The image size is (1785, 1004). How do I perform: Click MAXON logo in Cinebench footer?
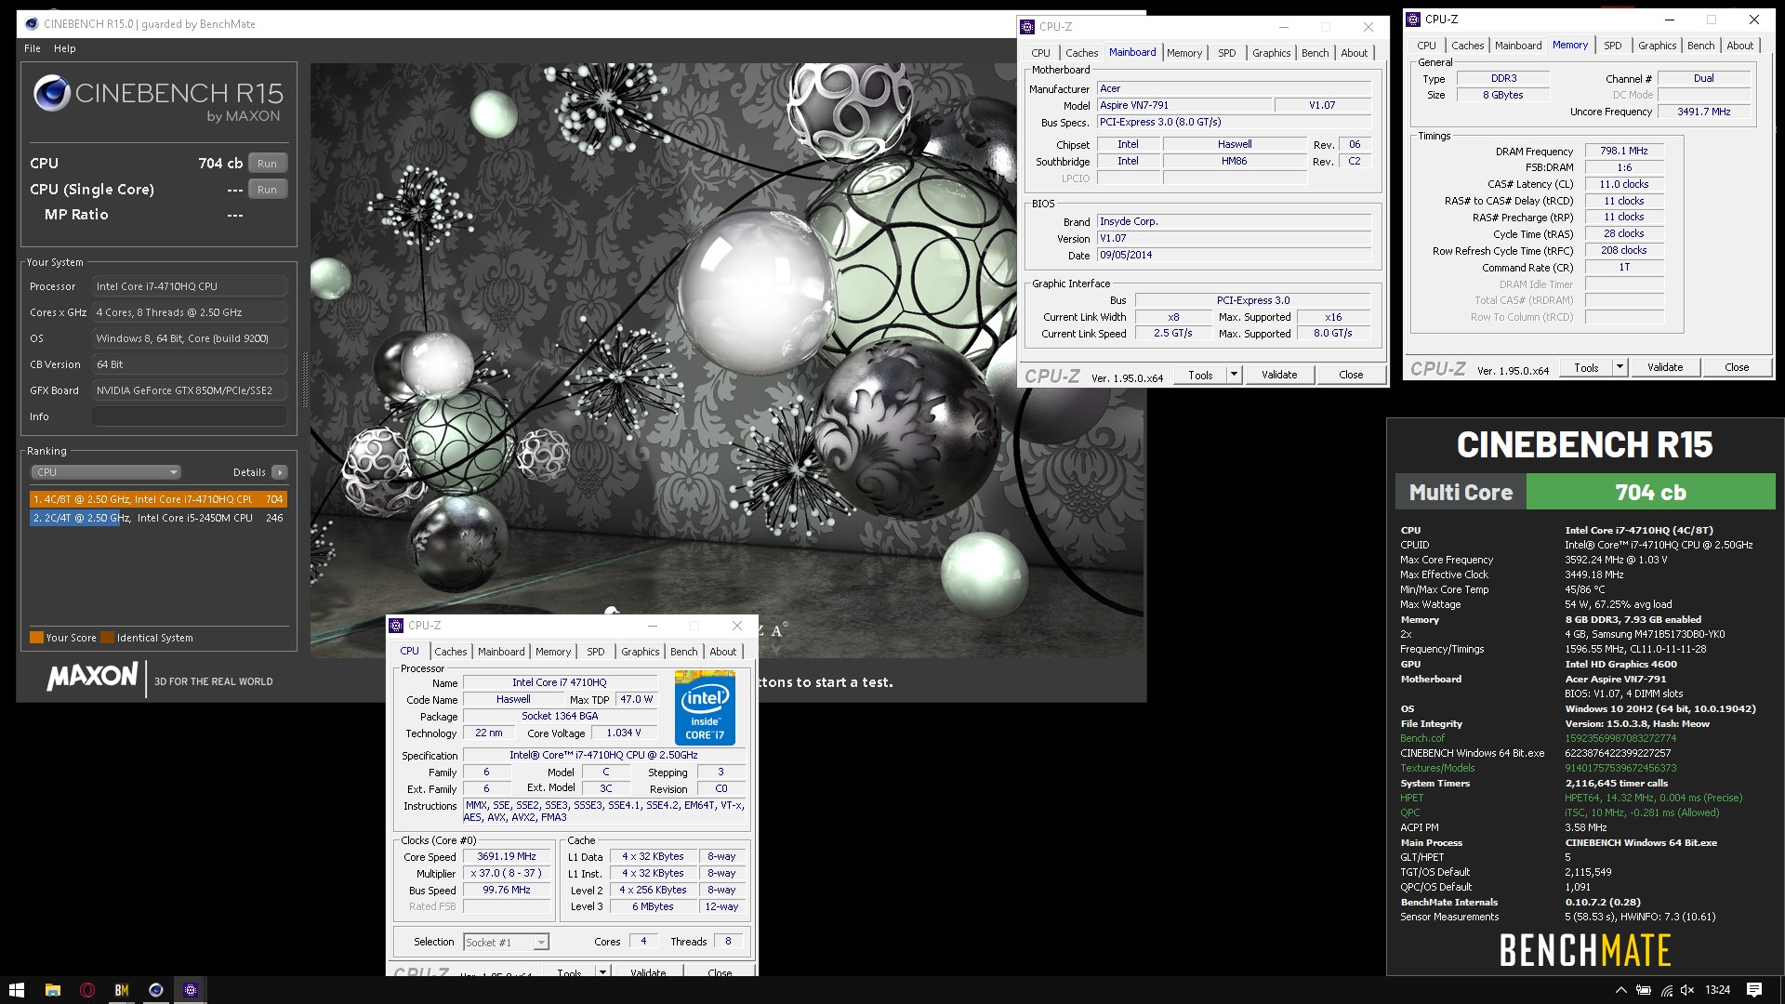tap(92, 676)
